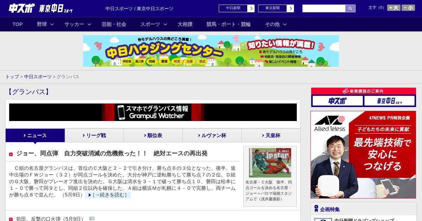The height and width of the screenshot is (221, 422).
Task: Click the 中日スポーツ breadcrumb link
Action: pos(38,77)
